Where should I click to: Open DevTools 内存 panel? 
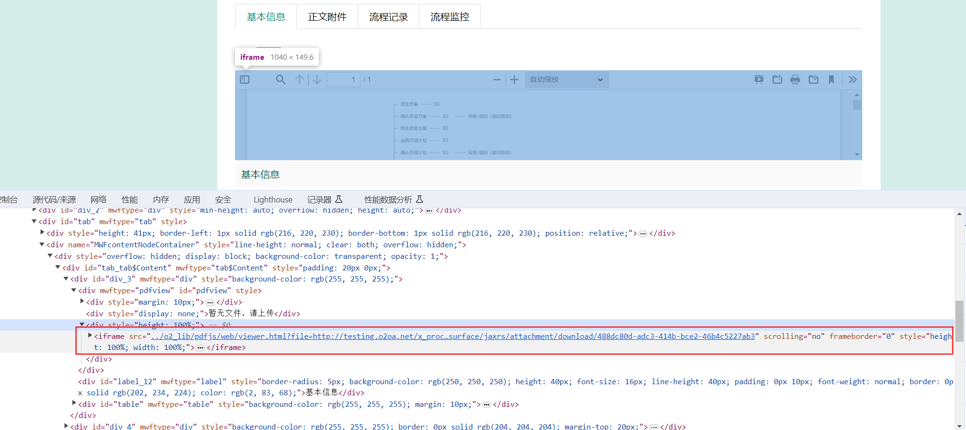[161, 200]
